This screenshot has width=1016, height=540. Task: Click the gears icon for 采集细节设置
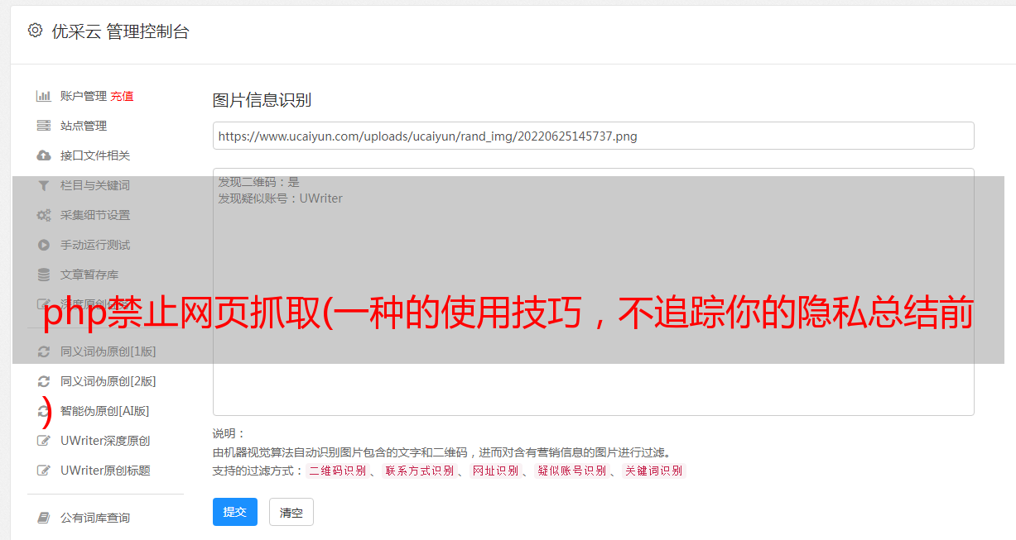[x=44, y=215]
